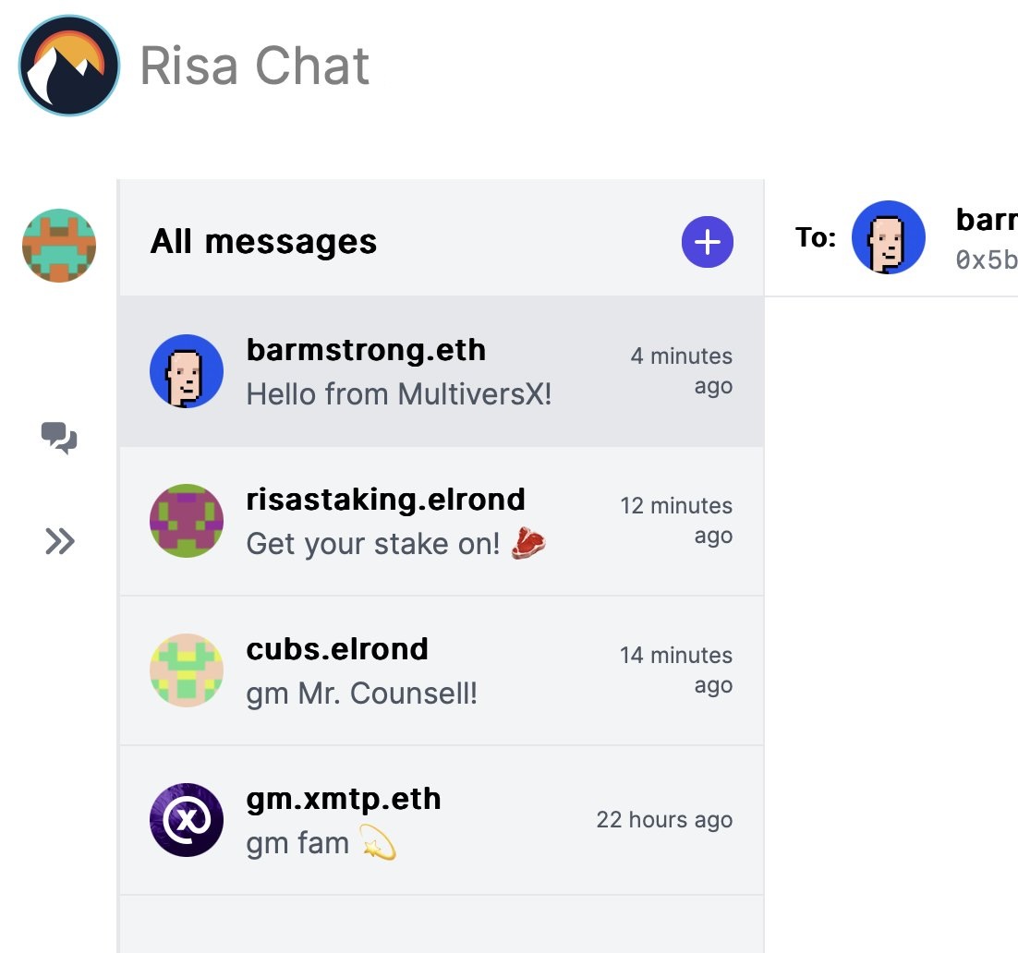Click gm.xmtp.eth's dark purple avatar
Viewport: 1018px width, 953px height.
coord(187,819)
